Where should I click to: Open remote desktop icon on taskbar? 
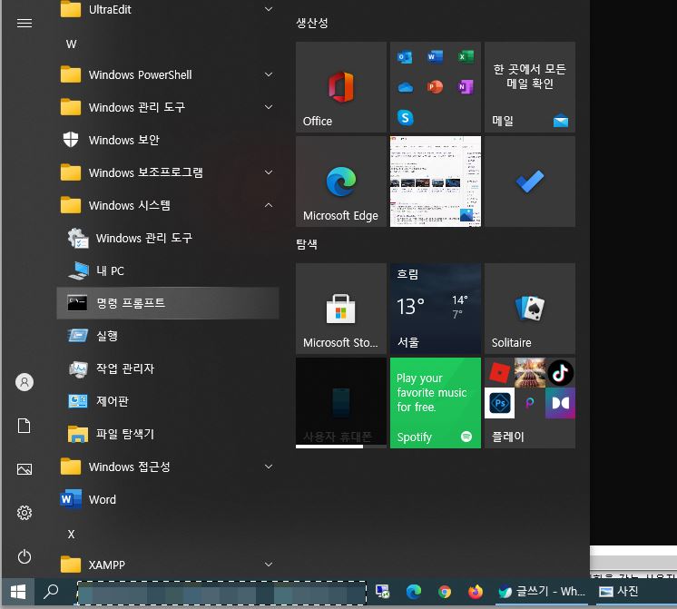[x=382, y=591]
